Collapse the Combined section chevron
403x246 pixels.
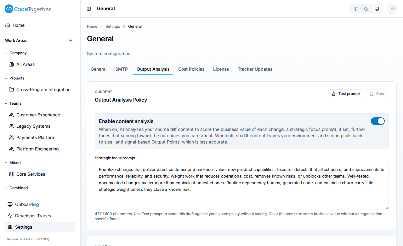point(6,188)
